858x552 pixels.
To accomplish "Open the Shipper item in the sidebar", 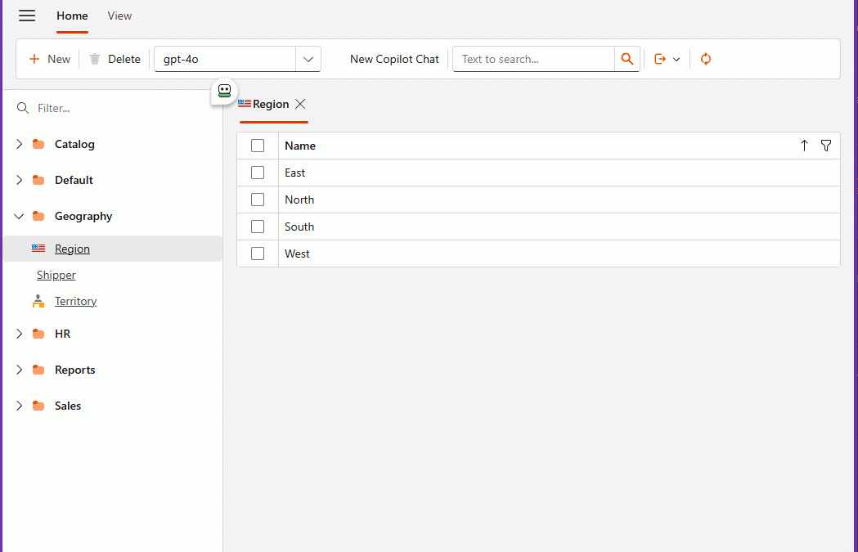I will tap(56, 275).
